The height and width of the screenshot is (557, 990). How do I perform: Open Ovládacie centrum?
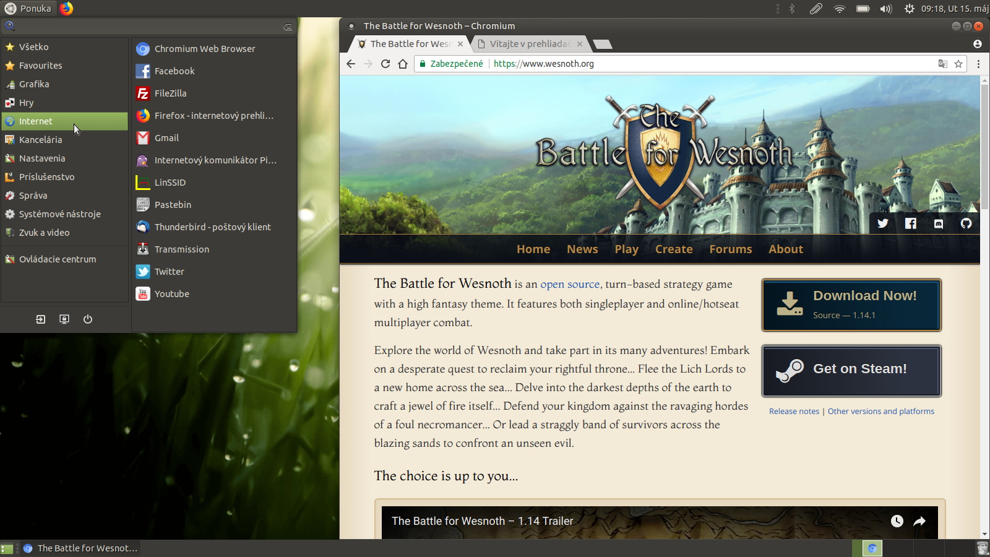[x=64, y=259]
